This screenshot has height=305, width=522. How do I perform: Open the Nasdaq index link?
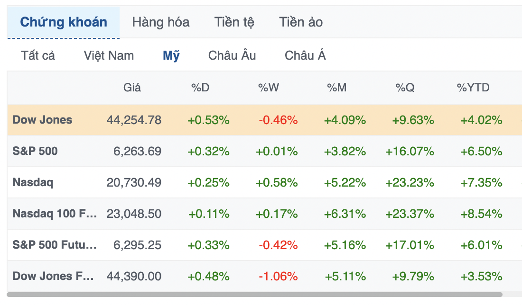click(x=33, y=182)
